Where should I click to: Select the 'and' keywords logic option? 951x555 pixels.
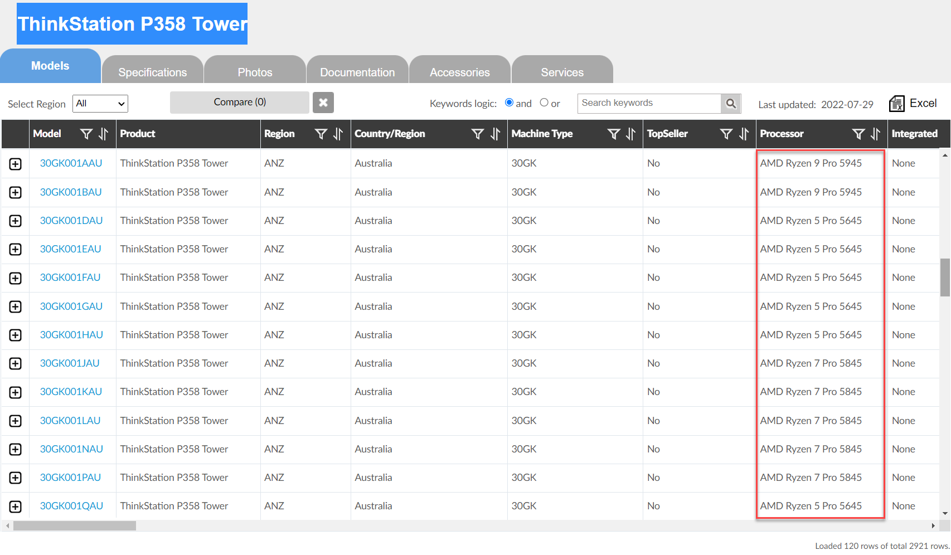[509, 103]
